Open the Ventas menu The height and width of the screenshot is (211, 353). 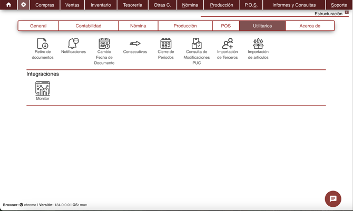click(72, 5)
